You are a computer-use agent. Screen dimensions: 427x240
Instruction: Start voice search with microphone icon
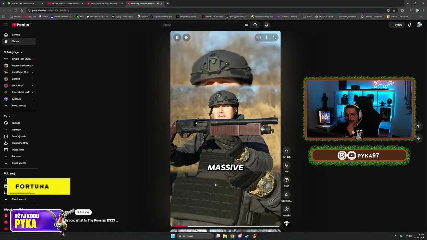coord(266,25)
